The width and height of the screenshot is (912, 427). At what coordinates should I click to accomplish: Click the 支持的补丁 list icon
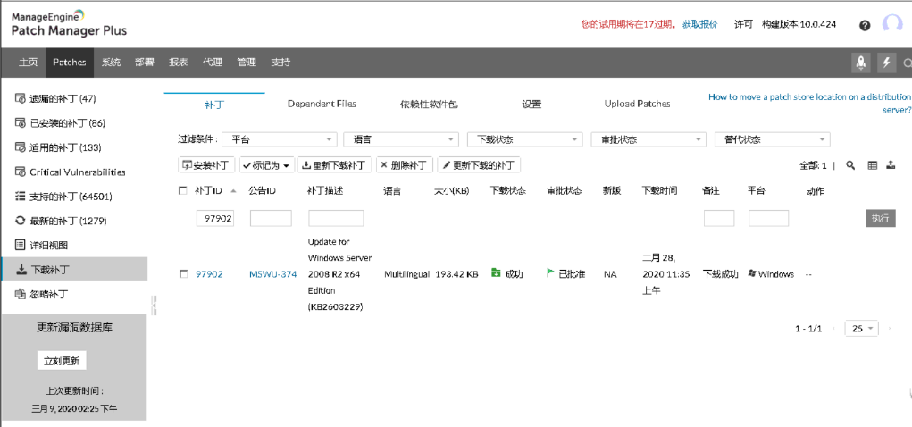20,196
